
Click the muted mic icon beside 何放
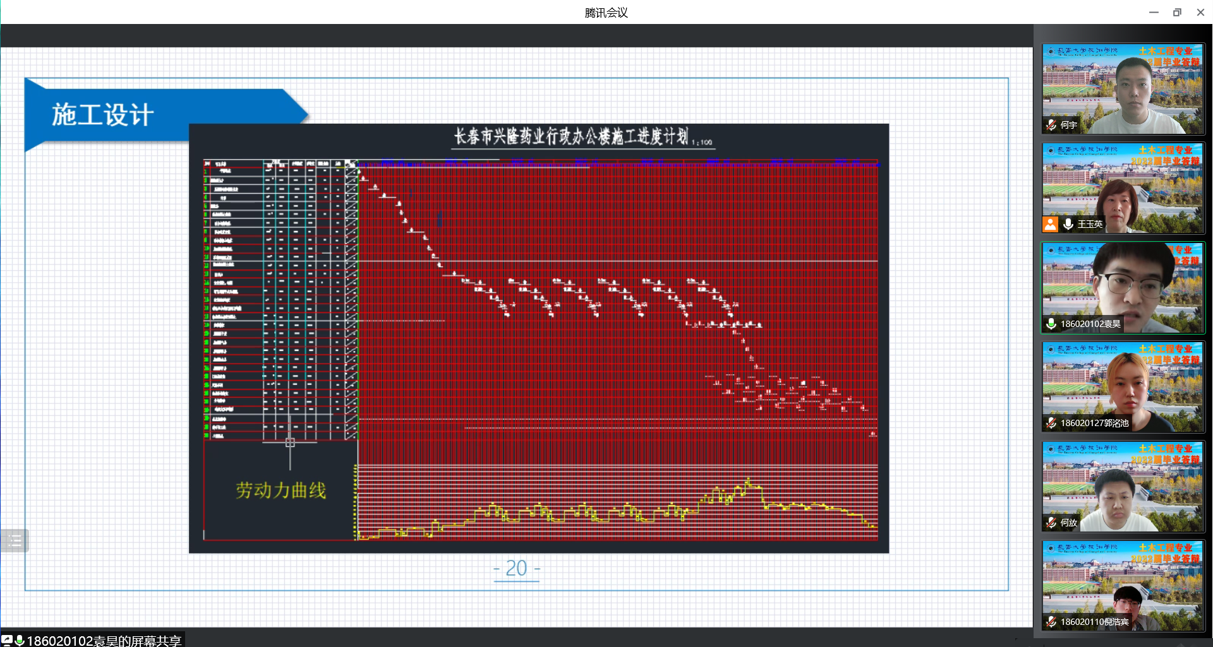coord(1051,523)
